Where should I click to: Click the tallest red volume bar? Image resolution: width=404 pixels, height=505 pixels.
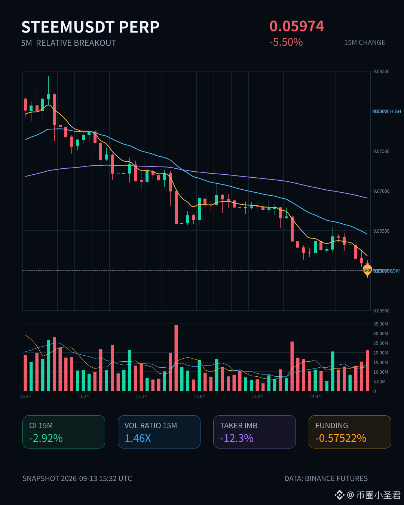pos(176,358)
